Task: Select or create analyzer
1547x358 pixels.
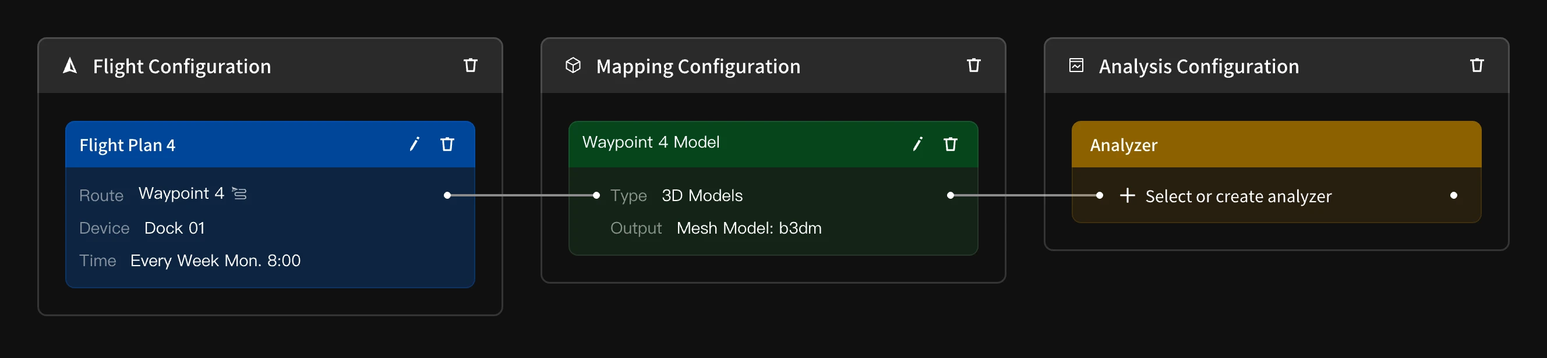Action: 1238,196
